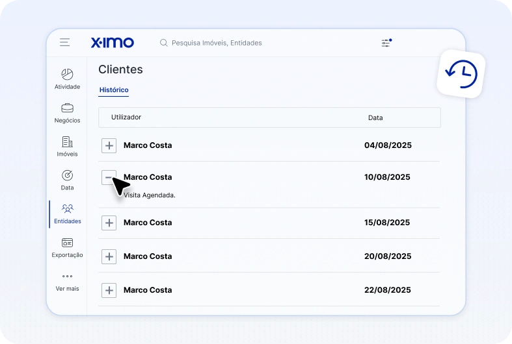This screenshot has width=512, height=344.
Task: Select the Entidades sidebar label
Action: point(68,221)
